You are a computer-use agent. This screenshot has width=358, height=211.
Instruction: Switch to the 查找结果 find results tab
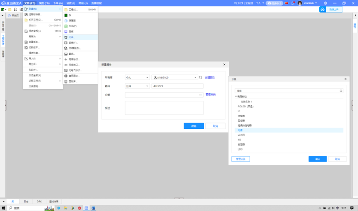54,202
